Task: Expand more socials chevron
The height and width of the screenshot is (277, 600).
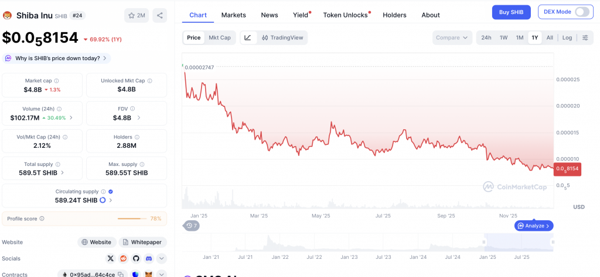Action: point(162,258)
